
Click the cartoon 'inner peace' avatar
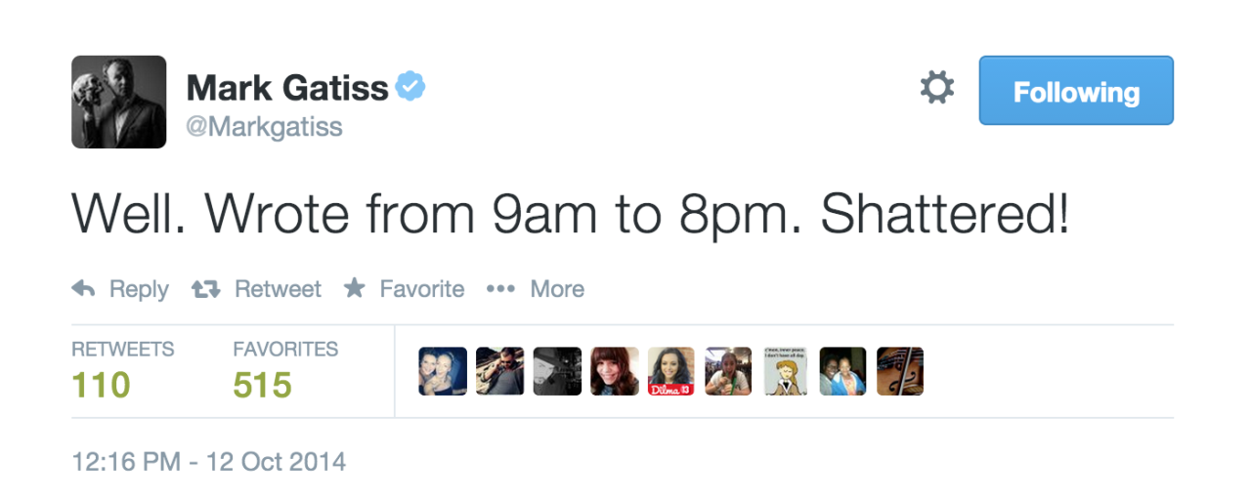point(786,371)
